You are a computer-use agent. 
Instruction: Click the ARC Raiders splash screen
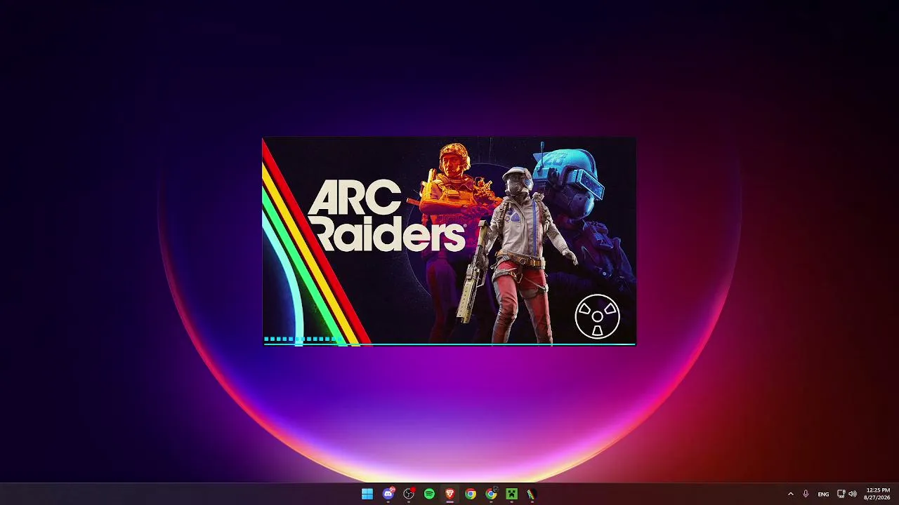(449, 241)
